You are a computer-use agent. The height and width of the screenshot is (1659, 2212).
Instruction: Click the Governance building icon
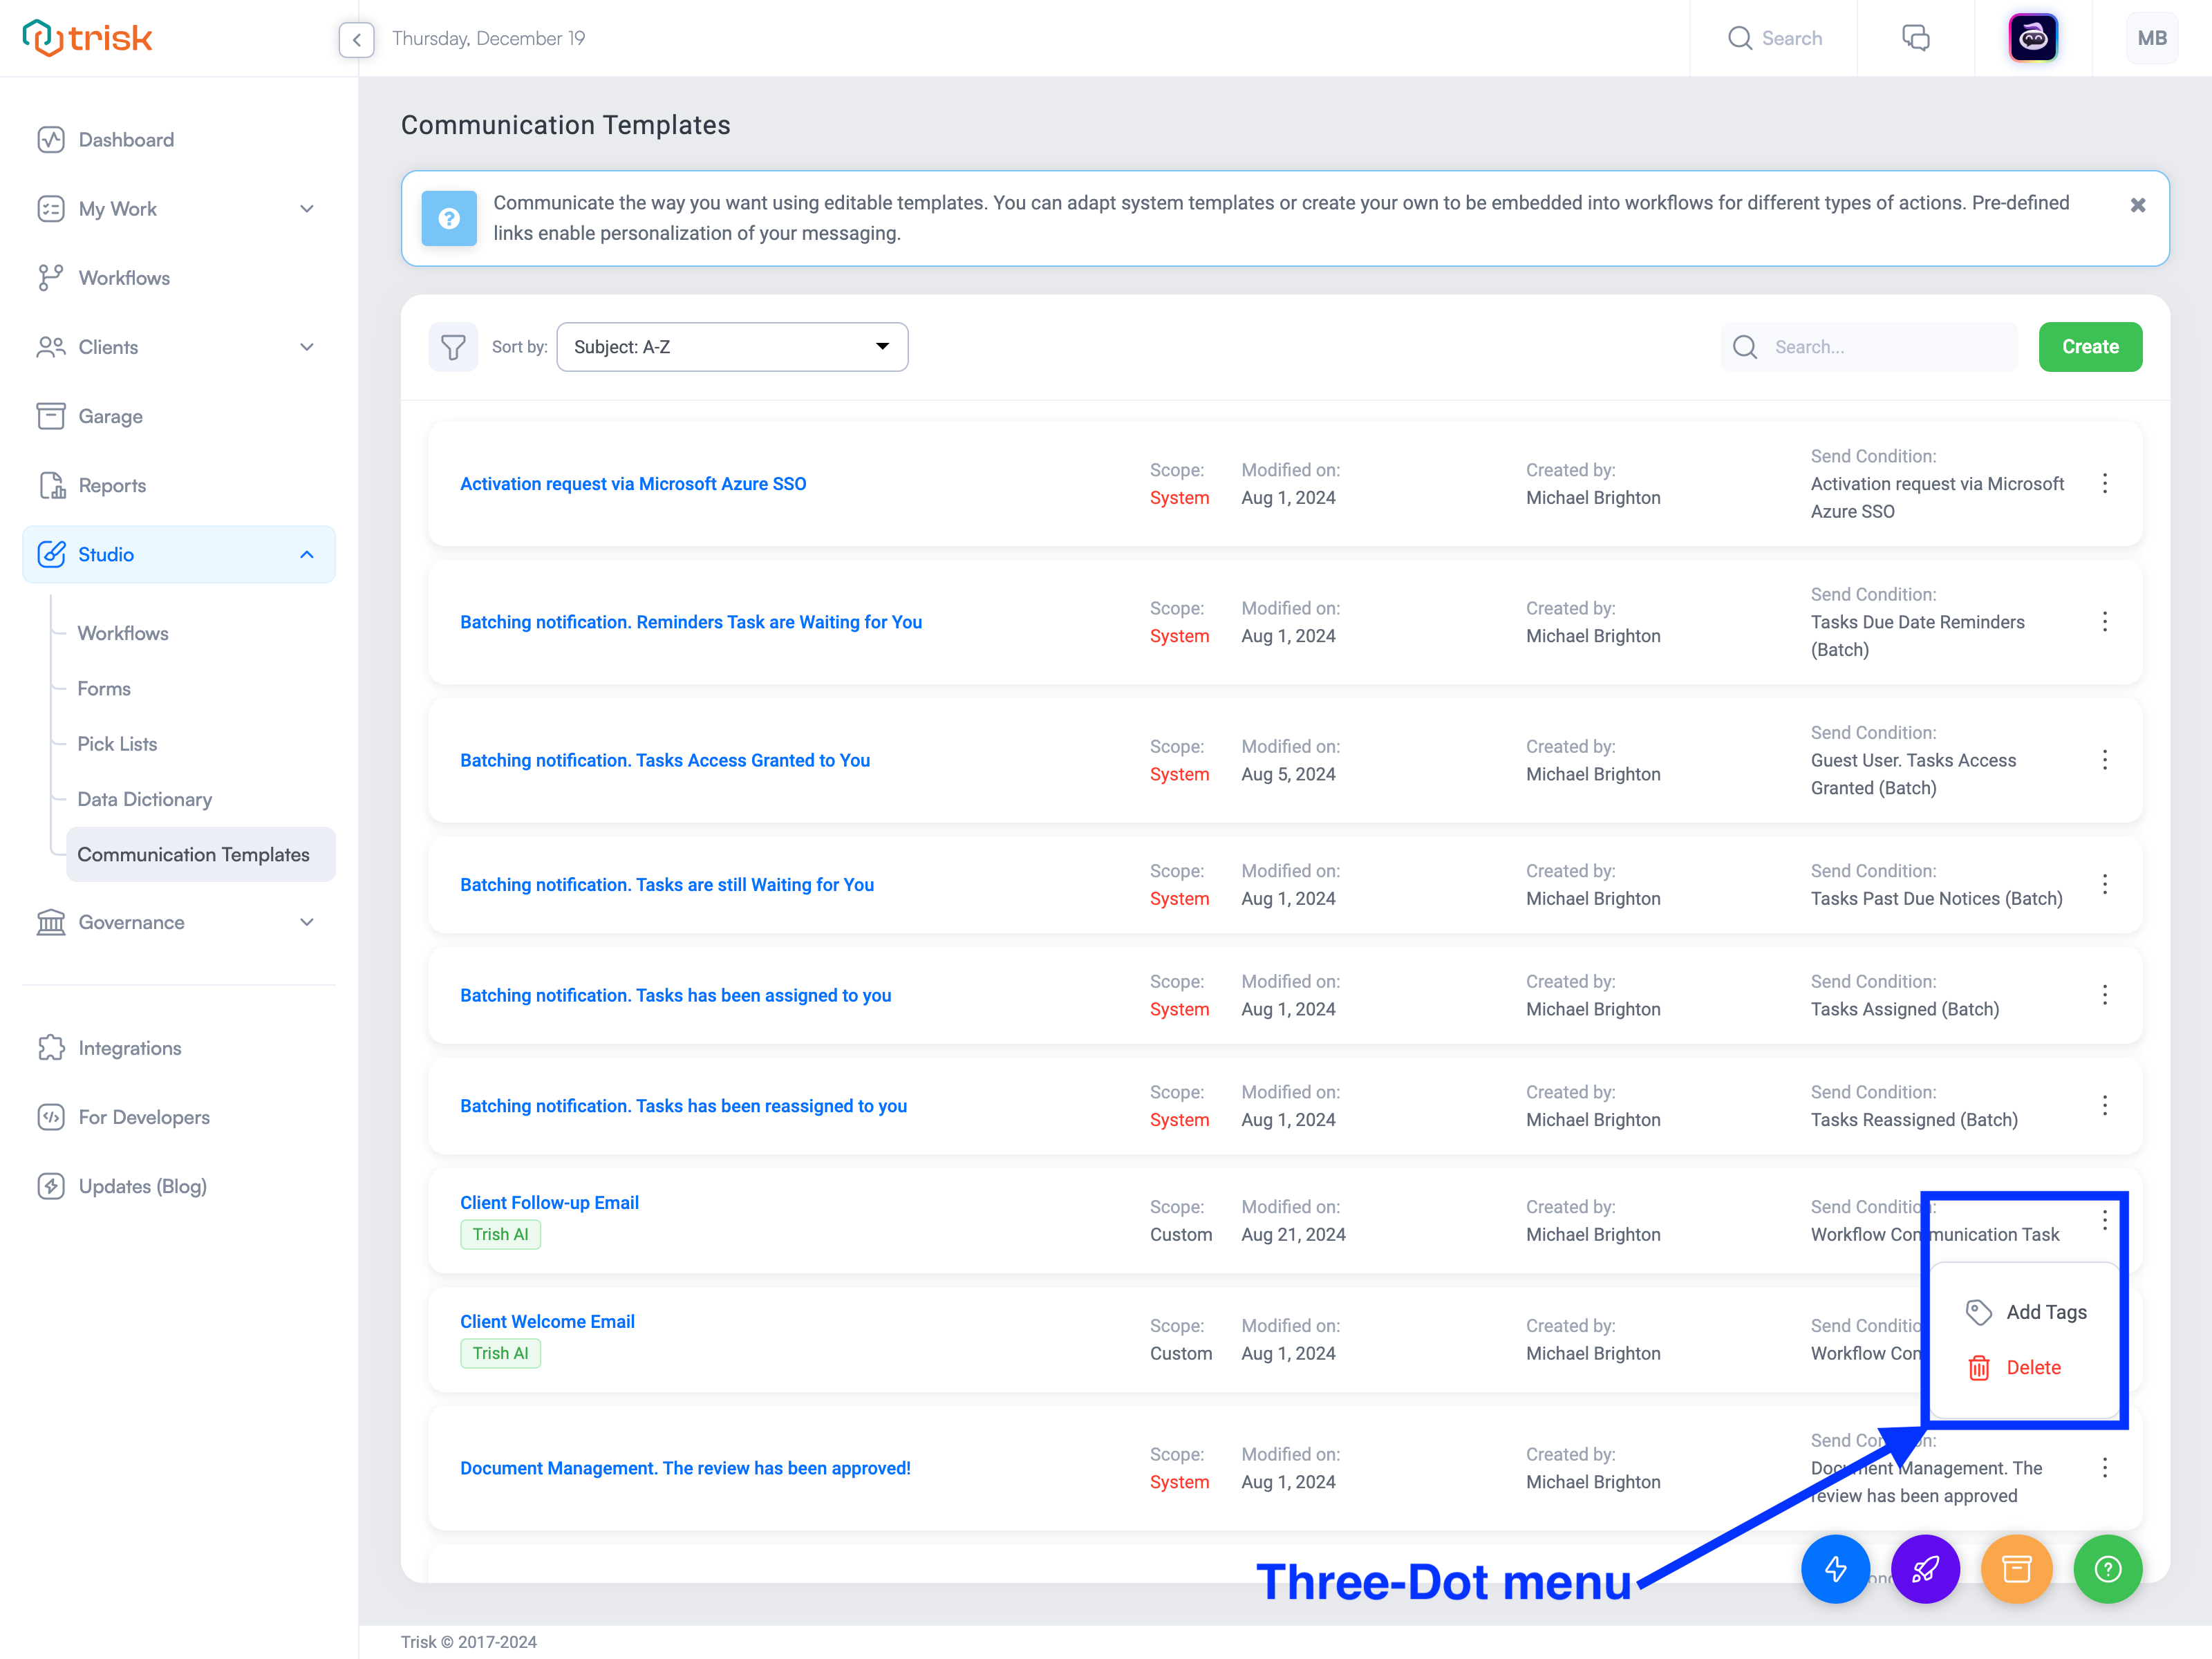tap(51, 922)
